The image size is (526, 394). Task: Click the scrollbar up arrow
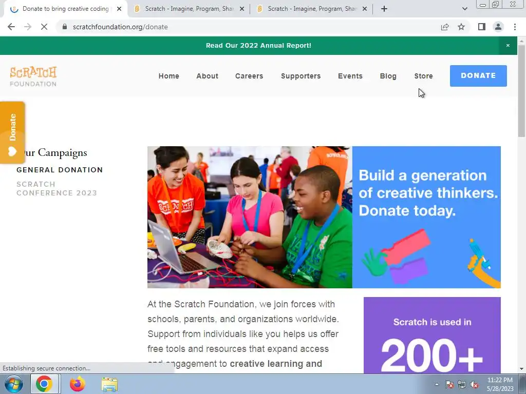(x=521, y=41)
